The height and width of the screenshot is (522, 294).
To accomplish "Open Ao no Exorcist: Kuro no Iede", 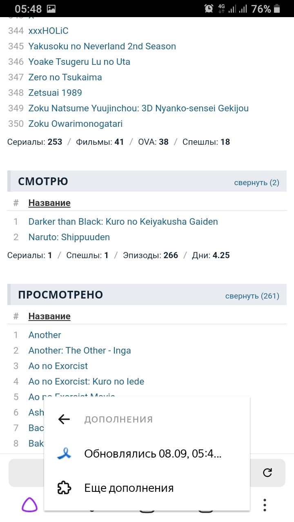I will click(x=86, y=382).
